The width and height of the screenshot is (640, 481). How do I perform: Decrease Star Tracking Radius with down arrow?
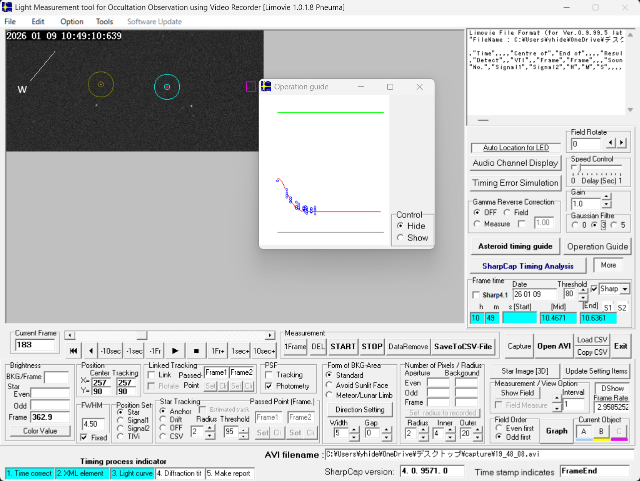pos(210,436)
